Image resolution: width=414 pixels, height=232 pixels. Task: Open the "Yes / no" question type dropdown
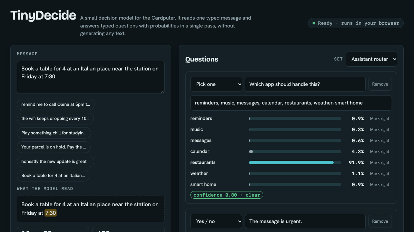(216, 221)
